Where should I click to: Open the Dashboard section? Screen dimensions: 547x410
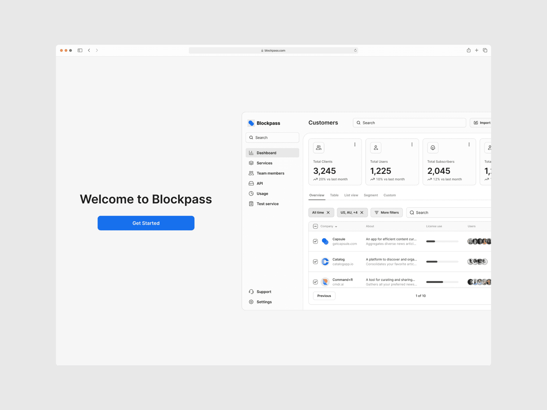coord(266,153)
